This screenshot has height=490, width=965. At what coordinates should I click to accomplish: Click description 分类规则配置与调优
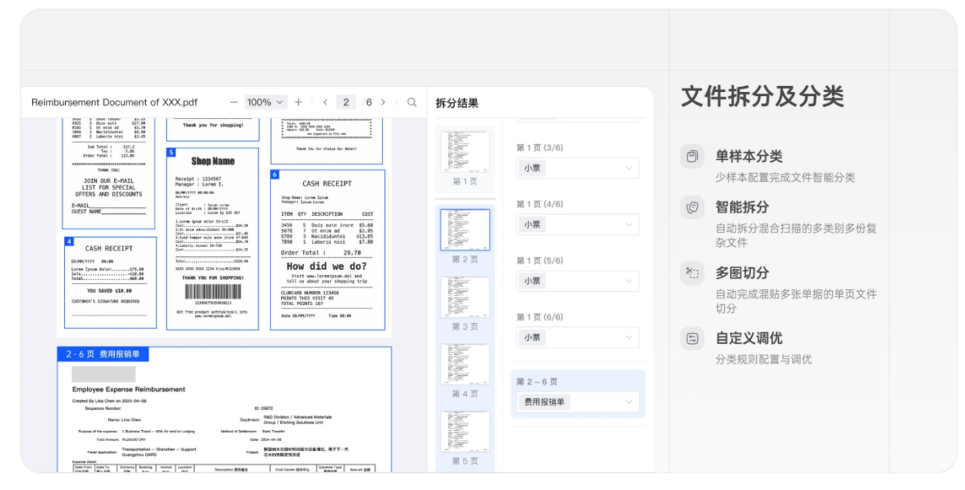pos(764,360)
